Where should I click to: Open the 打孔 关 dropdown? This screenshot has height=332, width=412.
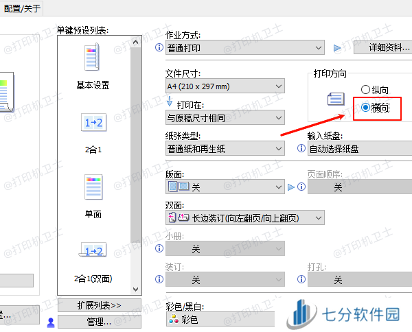[x=360, y=279]
